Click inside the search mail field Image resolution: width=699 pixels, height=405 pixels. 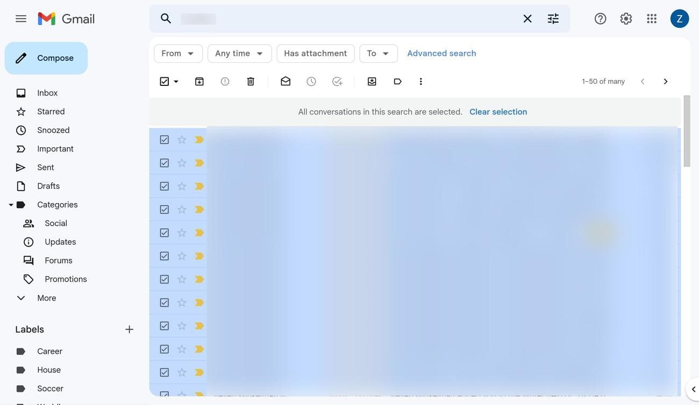point(344,19)
